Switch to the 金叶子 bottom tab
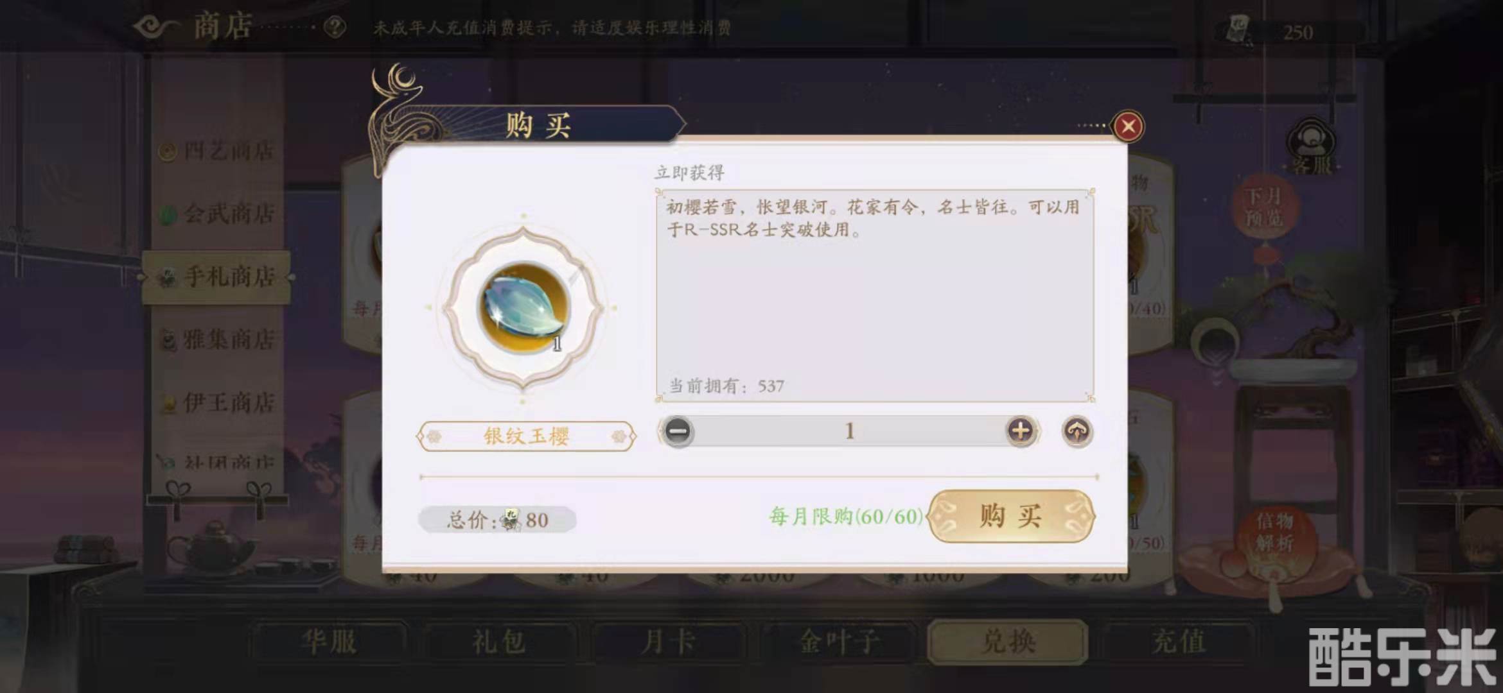Screen dimensions: 1503x693 [x=838, y=642]
